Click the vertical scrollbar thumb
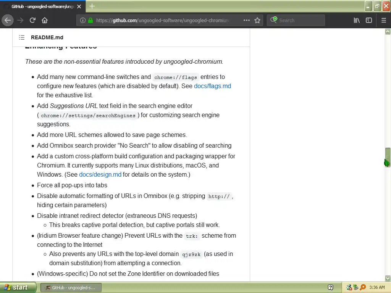Image resolution: width=391 pixels, height=293 pixels. point(388,157)
